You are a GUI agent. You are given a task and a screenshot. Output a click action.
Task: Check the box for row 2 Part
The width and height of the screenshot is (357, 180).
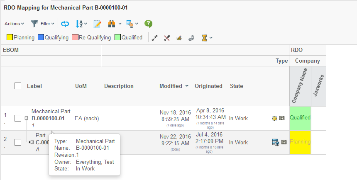(x=18, y=142)
